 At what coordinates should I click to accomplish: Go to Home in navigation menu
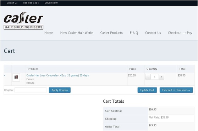tap(49, 33)
